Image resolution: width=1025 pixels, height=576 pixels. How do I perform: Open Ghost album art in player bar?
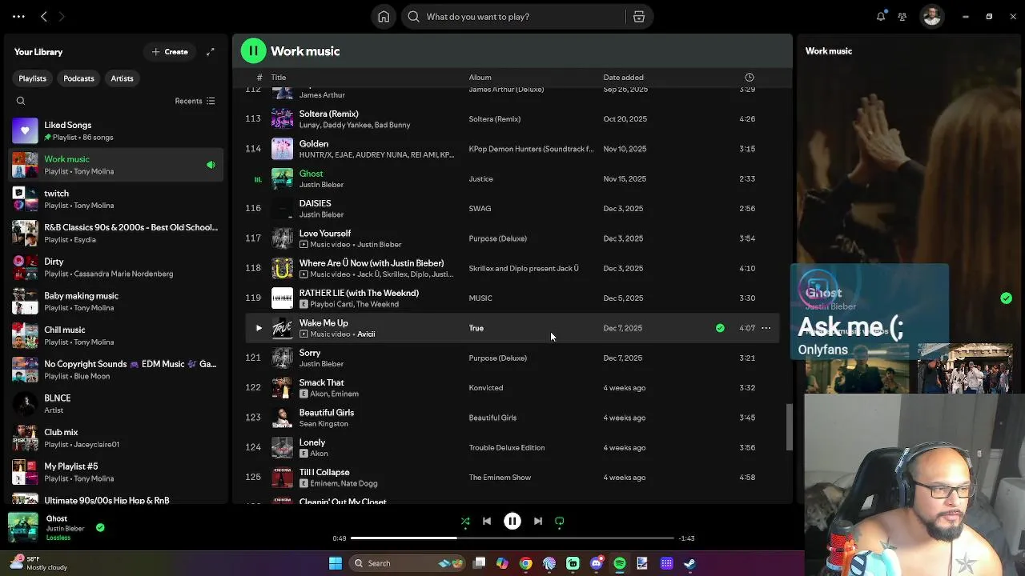23,528
